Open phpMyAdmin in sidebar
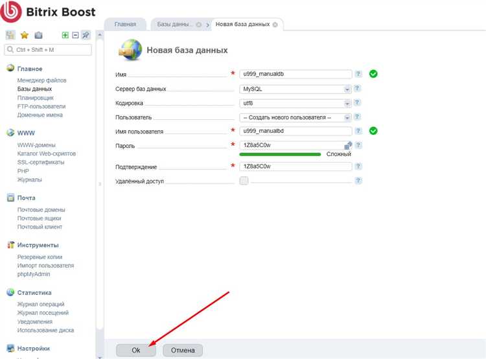The image size is (486, 359). click(34, 274)
